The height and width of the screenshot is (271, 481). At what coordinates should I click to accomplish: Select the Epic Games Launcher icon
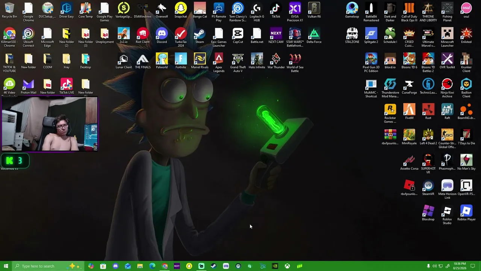pyautogui.click(x=219, y=38)
